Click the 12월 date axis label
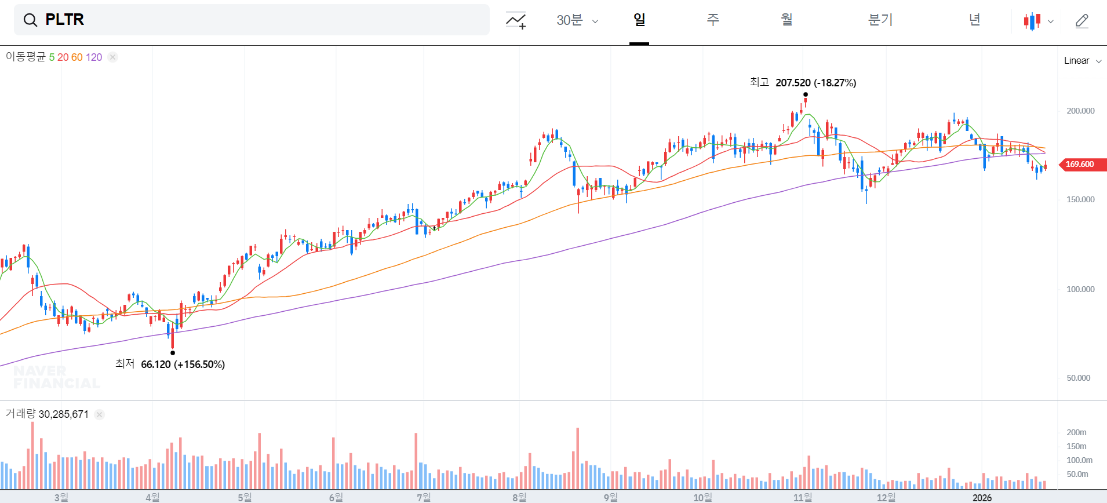The width and height of the screenshot is (1107, 503). 886,497
